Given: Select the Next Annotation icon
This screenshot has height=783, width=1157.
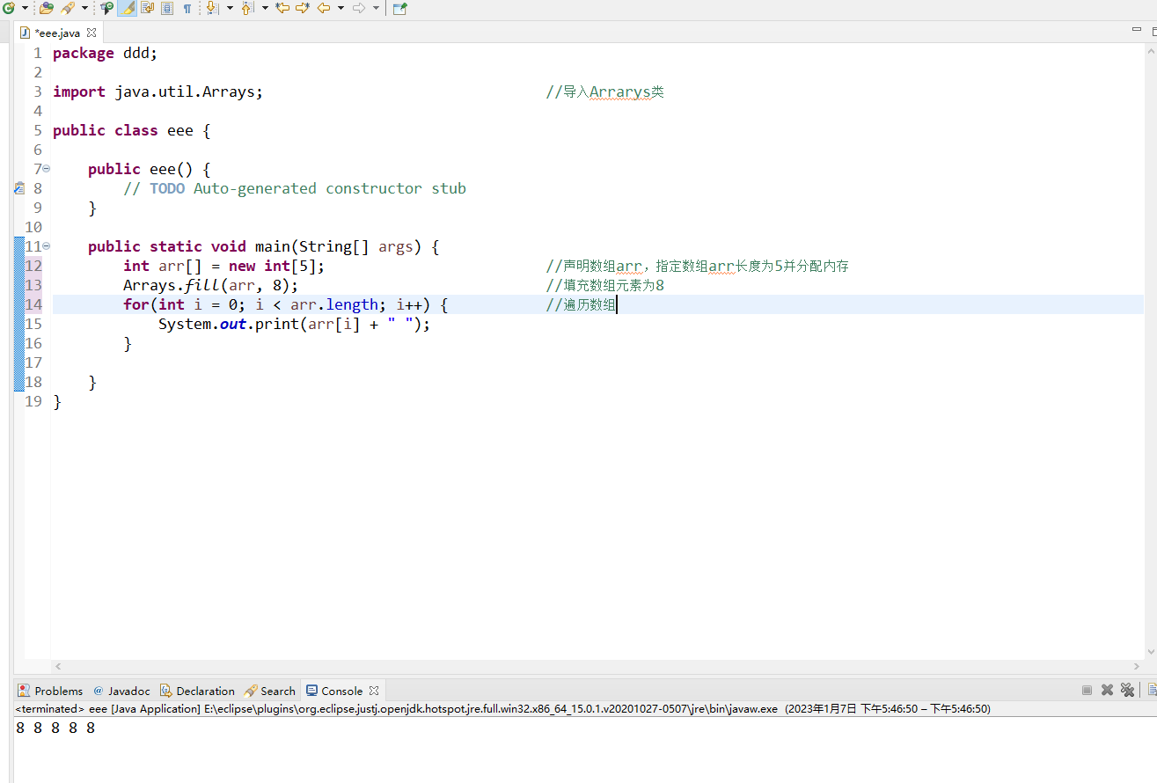Looking at the screenshot, I should tap(214, 8).
